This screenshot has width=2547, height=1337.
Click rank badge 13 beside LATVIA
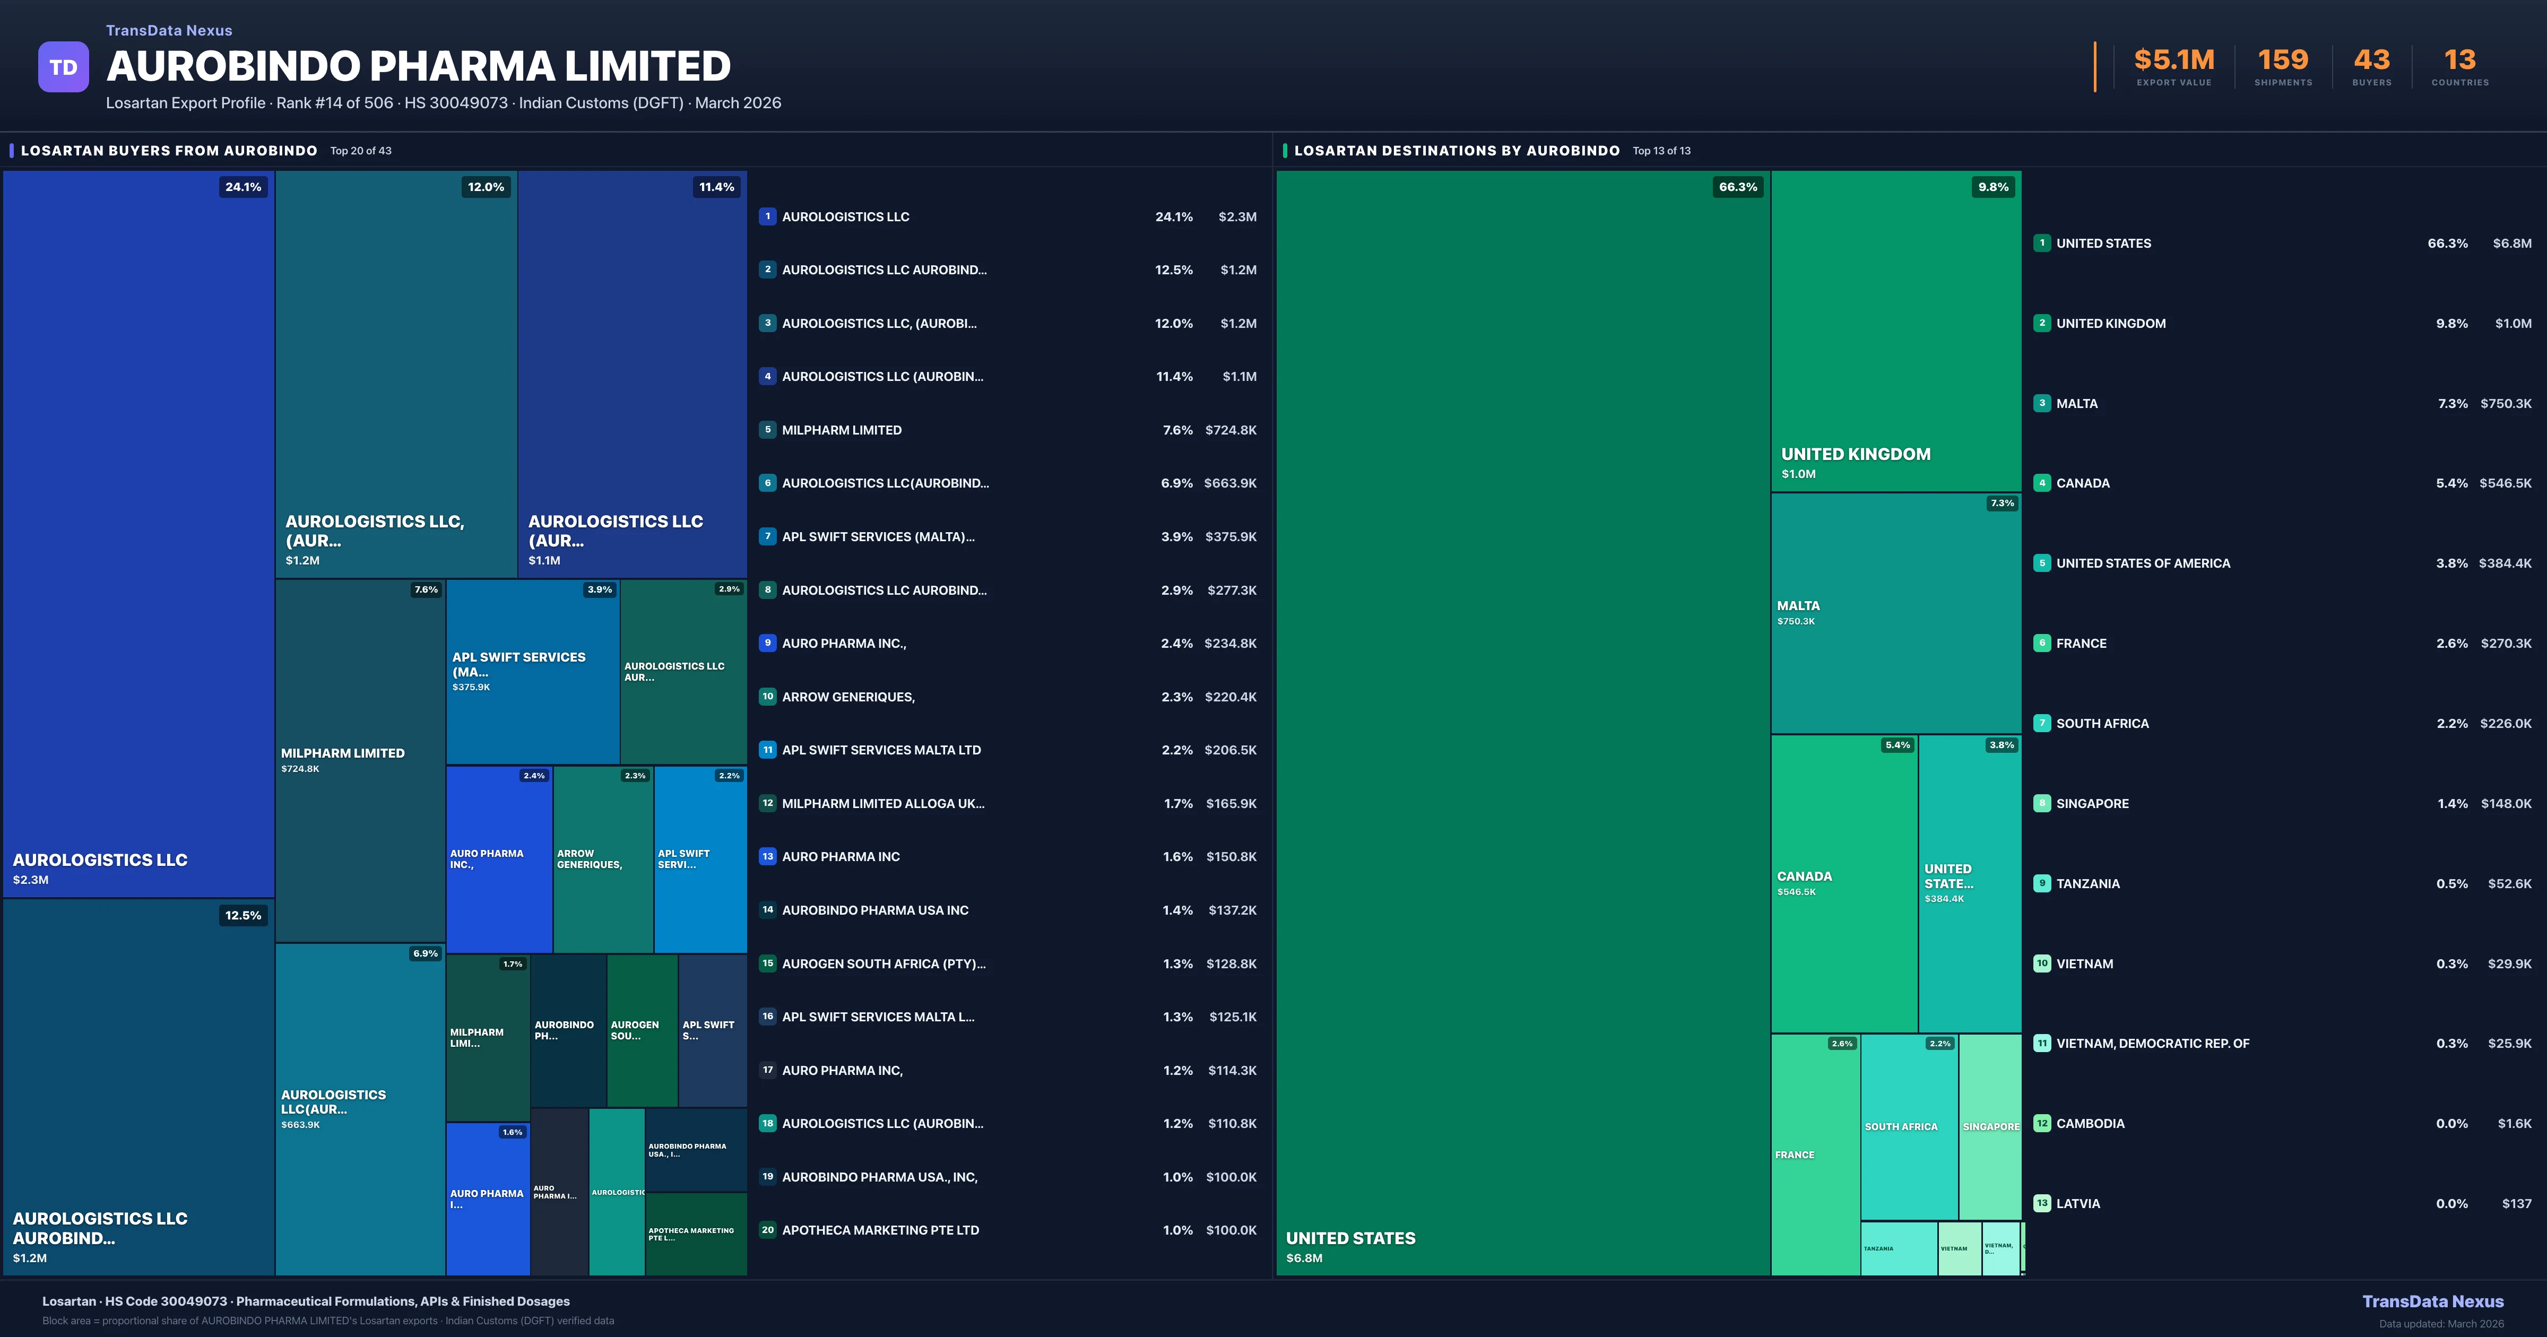(x=2042, y=1203)
